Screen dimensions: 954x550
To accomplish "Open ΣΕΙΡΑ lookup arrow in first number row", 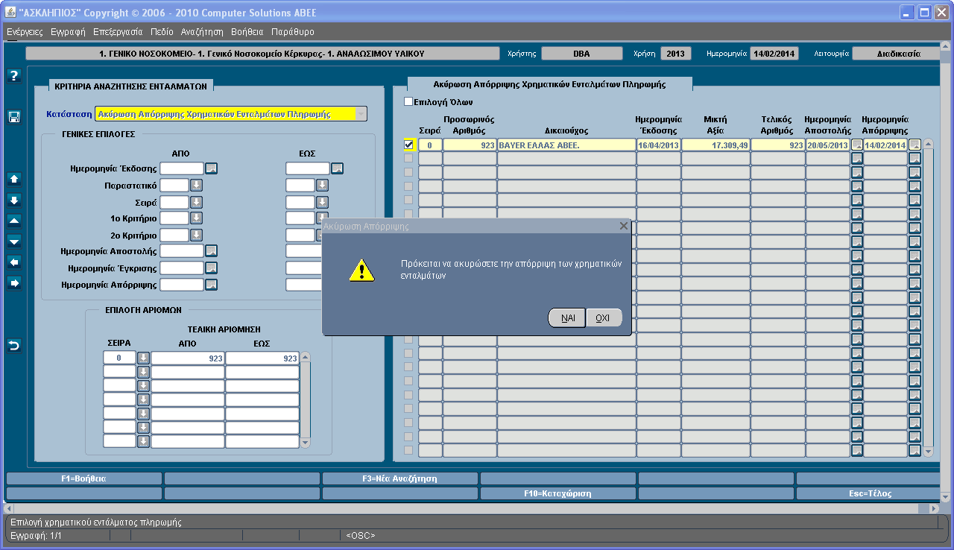I will 144,358.
